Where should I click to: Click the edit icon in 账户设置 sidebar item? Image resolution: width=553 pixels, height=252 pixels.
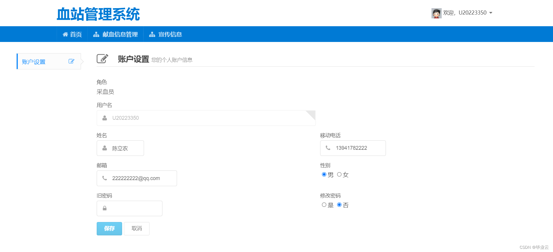(72, 61)
